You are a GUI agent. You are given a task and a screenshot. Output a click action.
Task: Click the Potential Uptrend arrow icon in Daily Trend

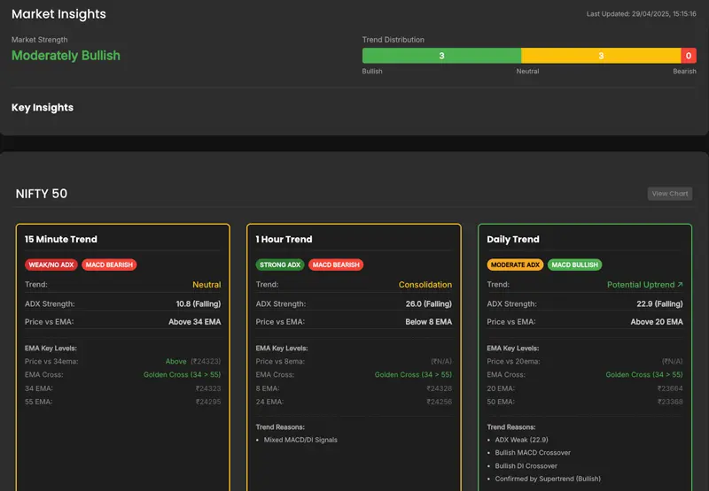pyautogui.click(x=680, y=284)
